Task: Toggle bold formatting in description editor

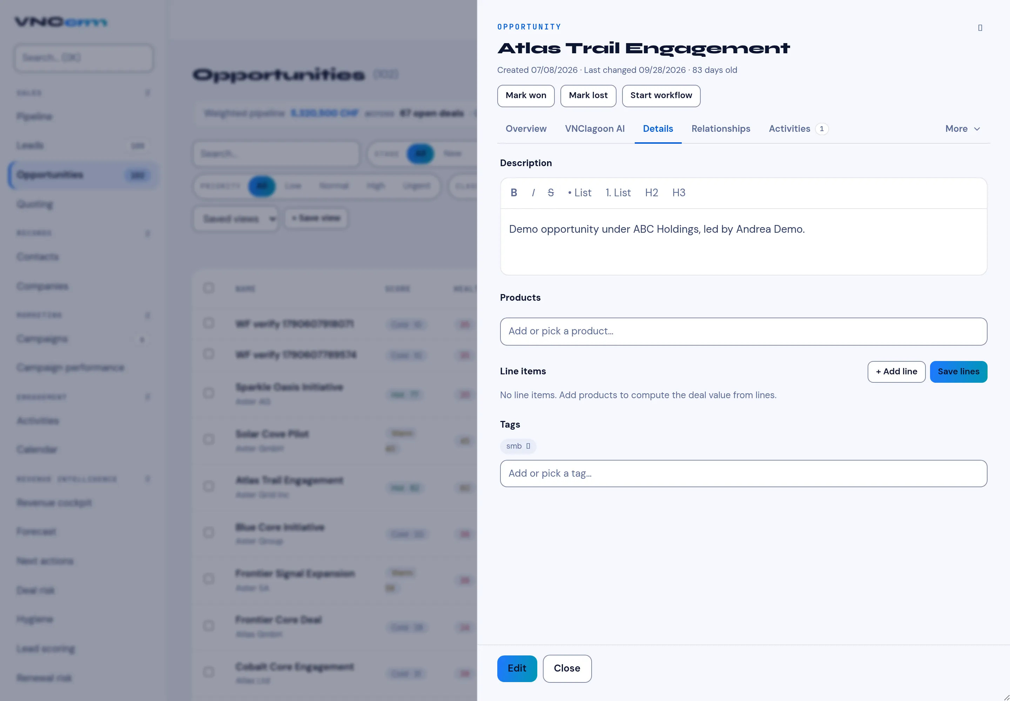Action: tap(513, 193)
